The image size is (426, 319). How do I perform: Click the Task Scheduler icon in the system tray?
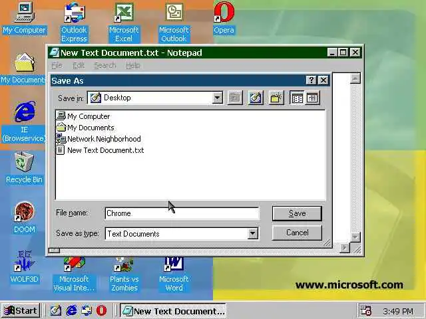(x=365, y=310)
